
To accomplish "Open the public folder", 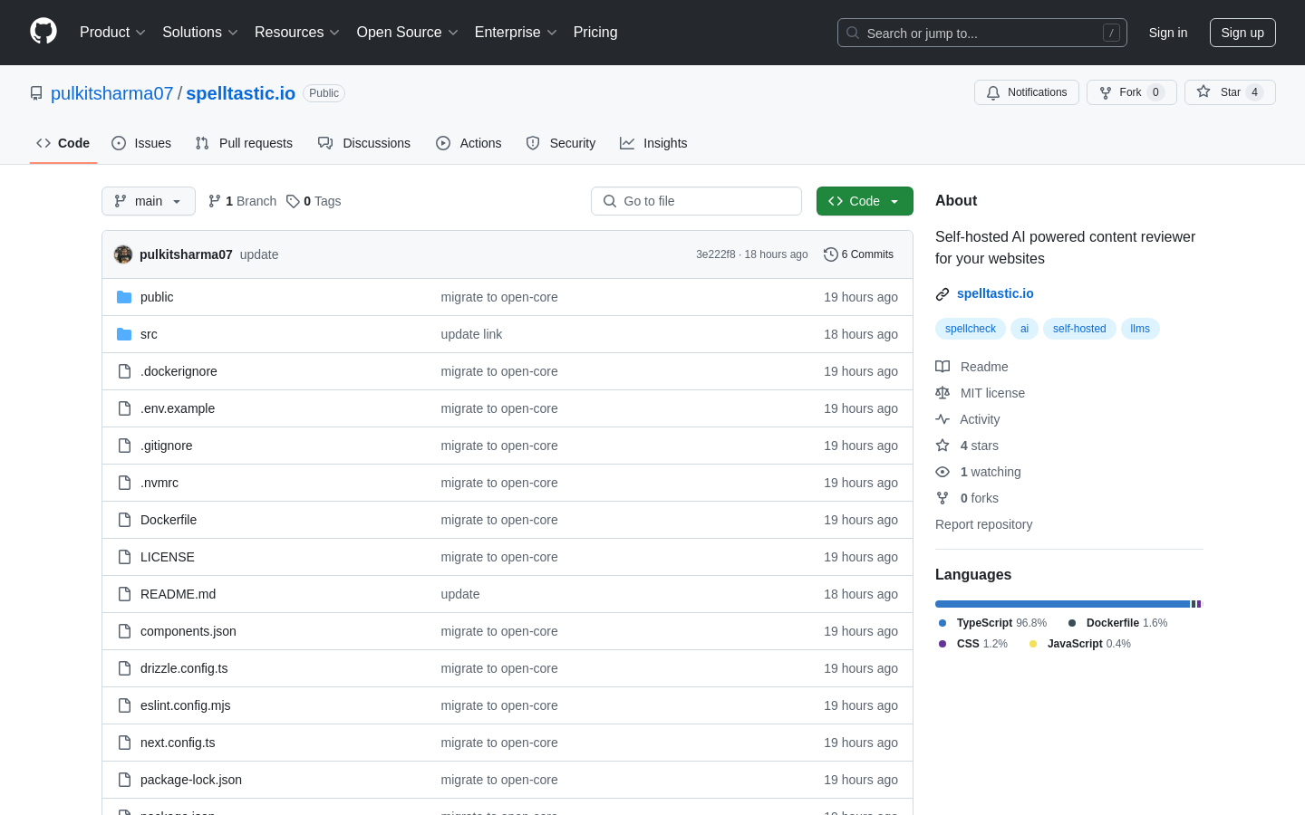I will point(157,297).
